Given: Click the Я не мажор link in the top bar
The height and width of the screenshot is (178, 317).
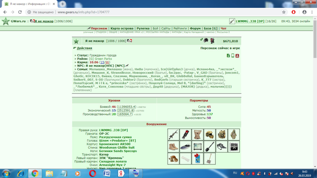Looking at the screenshot, I should click(44, 21).
